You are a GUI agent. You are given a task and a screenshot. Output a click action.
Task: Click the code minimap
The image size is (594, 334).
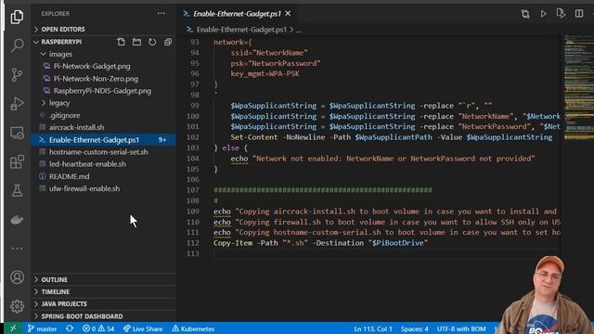tap(578, 87)
